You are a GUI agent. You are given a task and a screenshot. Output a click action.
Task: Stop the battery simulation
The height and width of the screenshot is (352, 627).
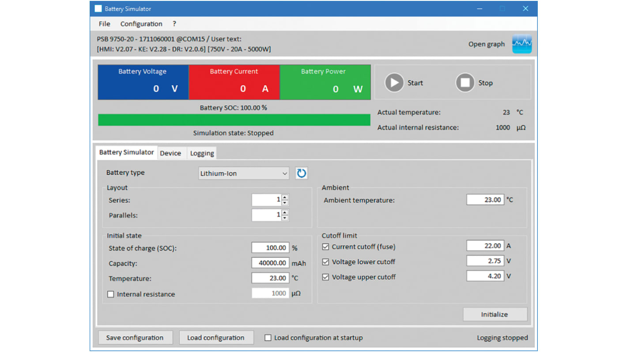(465, 82)
